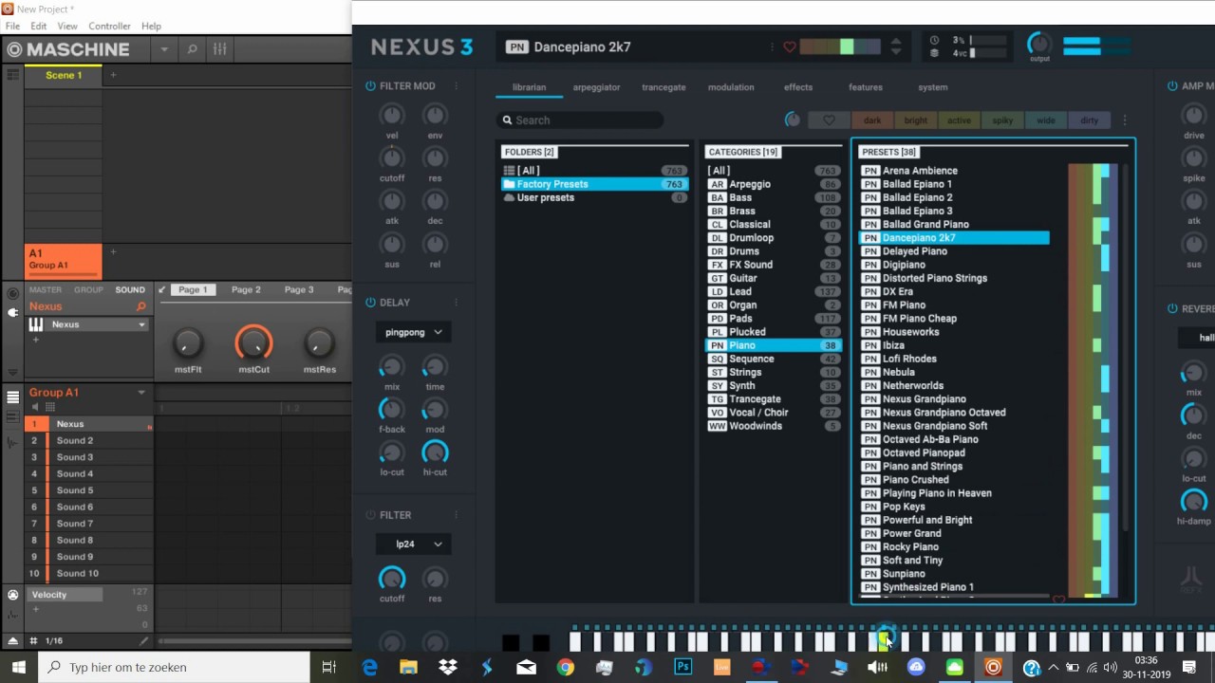
Task: Switch to the effects tab
Action: pos(798,87)
